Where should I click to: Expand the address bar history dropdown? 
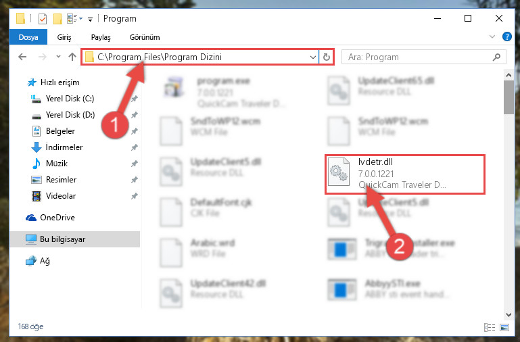(x=312, y=57)
